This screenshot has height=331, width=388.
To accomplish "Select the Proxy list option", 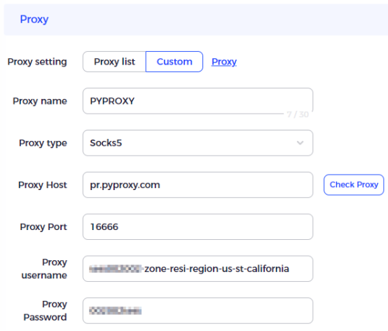I will point(114,62).
